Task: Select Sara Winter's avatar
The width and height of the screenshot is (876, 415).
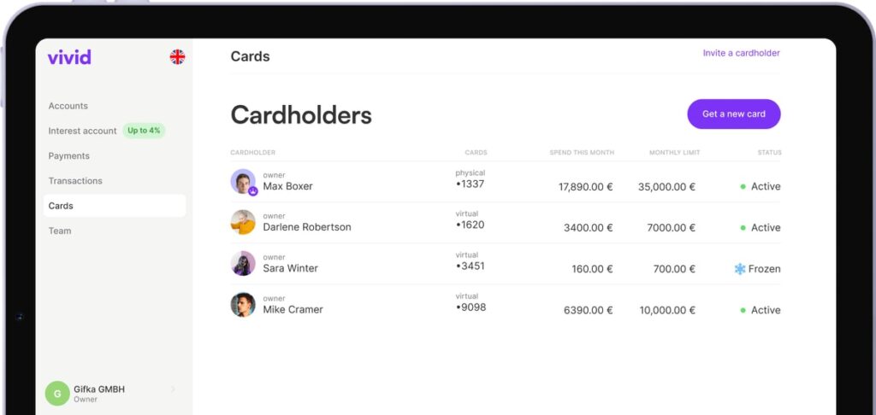Action: pyautogui.click(x=243, y=263)
